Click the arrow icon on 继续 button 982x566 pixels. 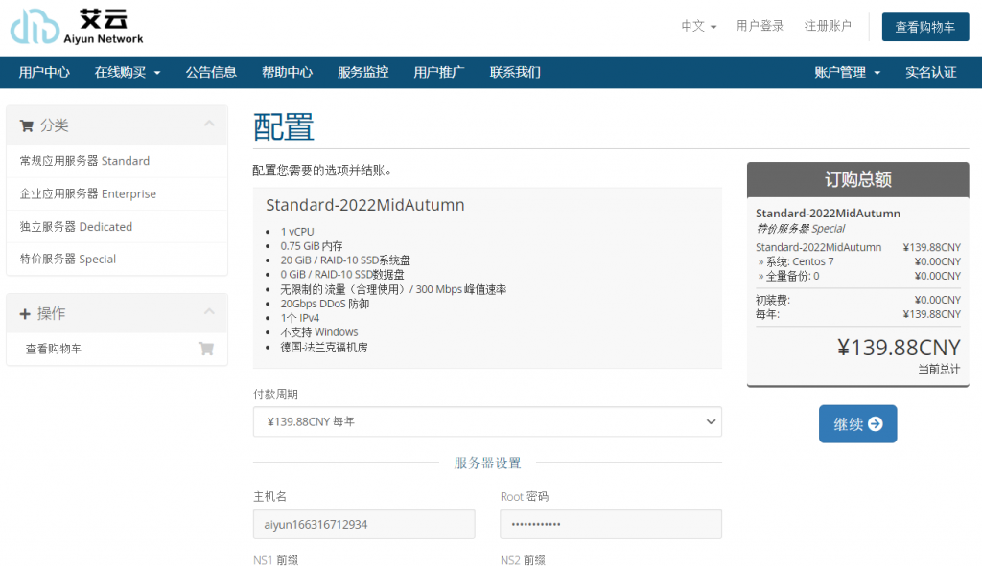[x=875, y=424]
